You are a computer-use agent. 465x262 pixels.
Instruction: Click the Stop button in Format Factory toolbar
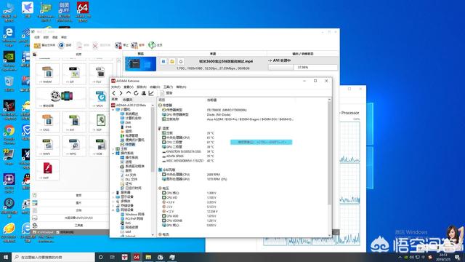tap(121, 45)
